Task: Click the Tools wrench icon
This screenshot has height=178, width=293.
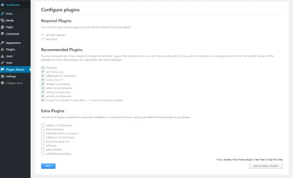Action: click(2, 63)
